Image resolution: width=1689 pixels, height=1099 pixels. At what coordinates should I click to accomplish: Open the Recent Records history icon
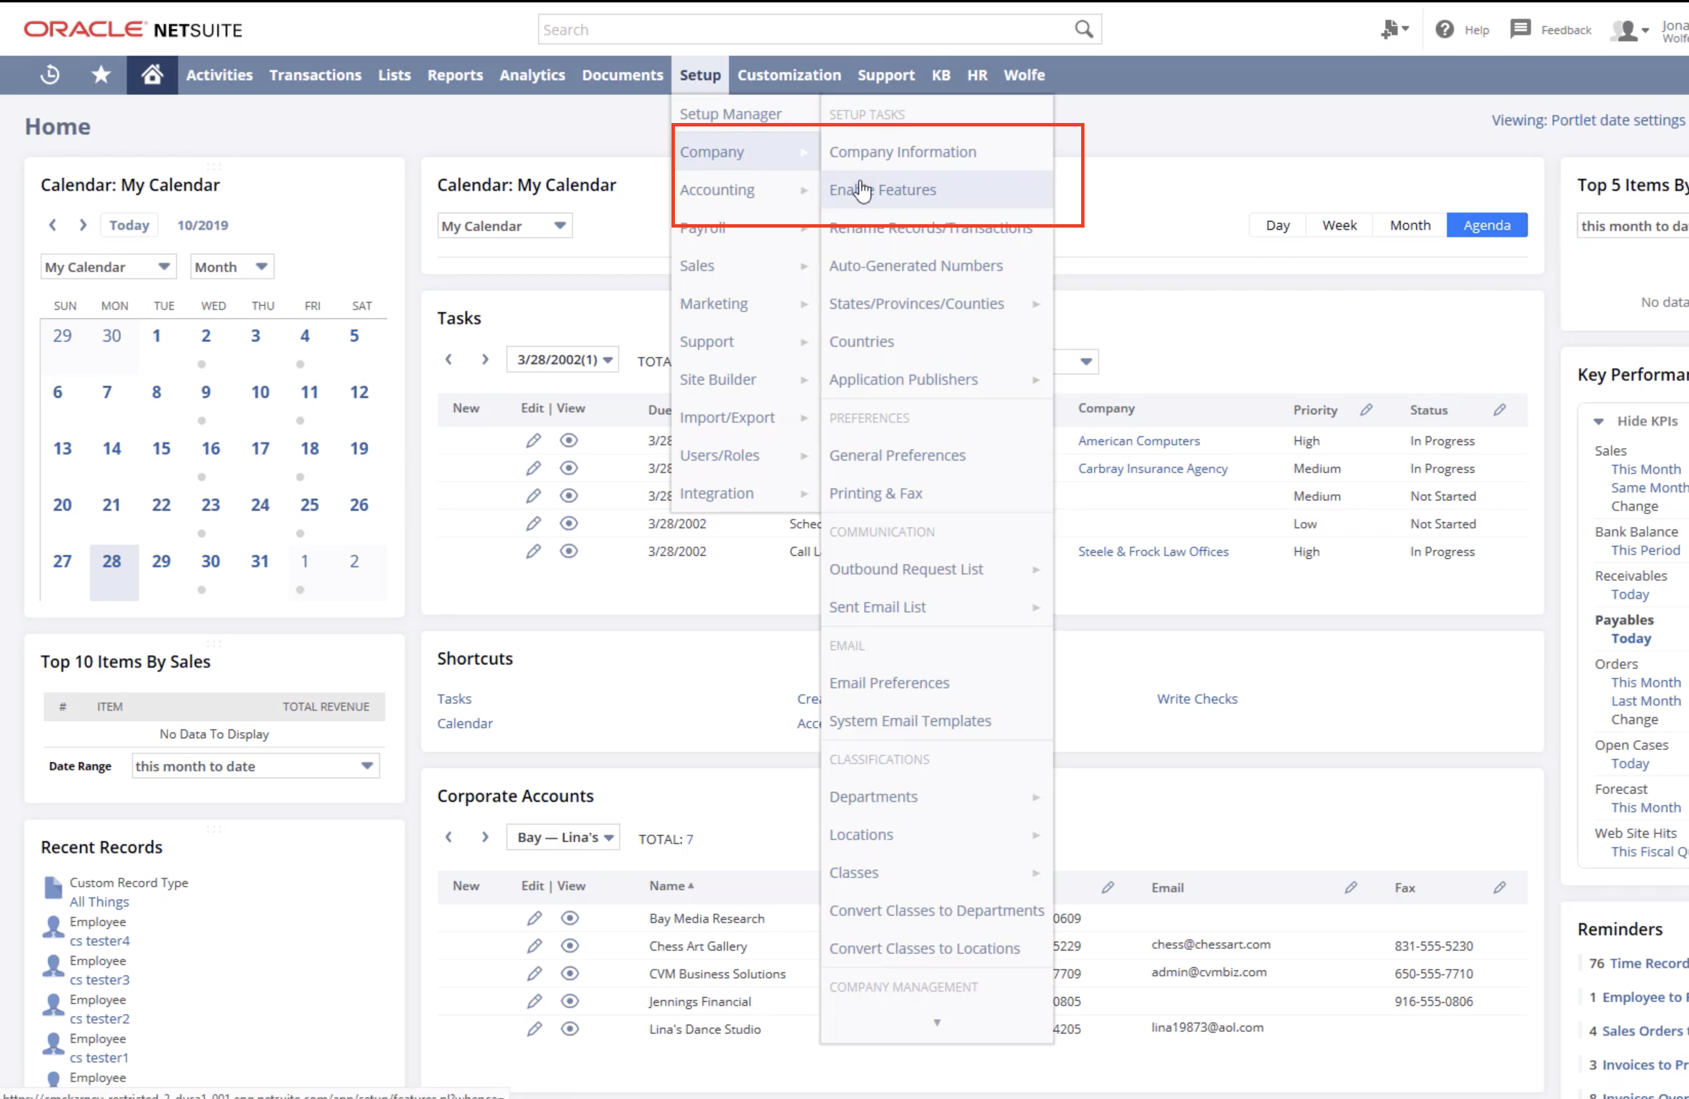50,74
